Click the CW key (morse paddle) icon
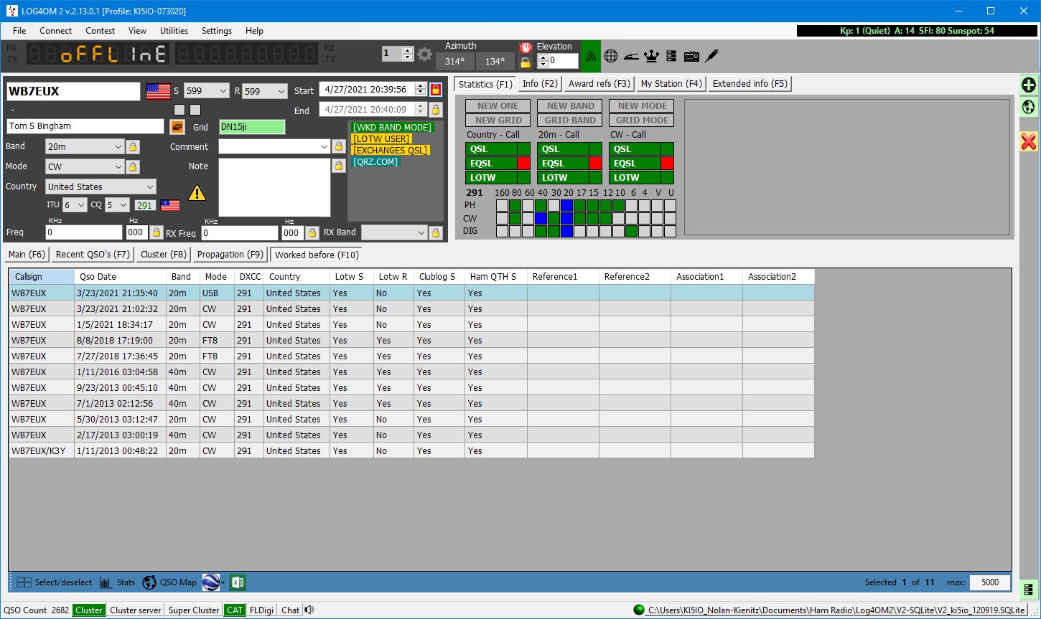This screenshot has height=619, width=1041. (631, 55)
